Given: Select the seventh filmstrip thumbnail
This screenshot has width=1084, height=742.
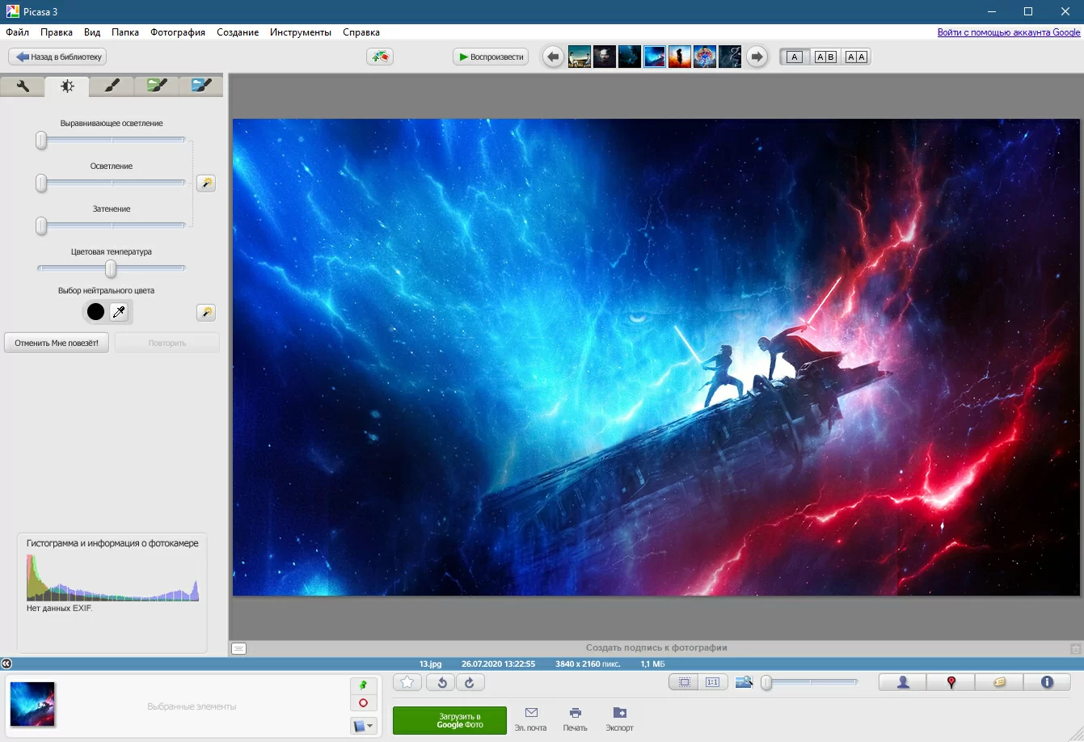Looking at the screenshot, I should (x=730, y=57).
